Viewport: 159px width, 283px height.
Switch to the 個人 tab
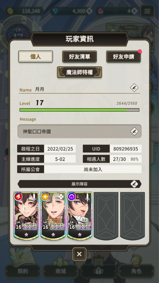coord(36,56)
